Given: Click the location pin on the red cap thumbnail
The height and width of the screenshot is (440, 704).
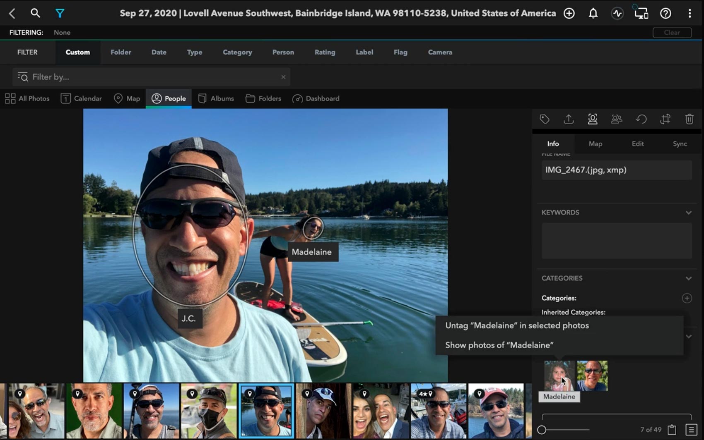Looking at the screenshot, I should (480, 394).
